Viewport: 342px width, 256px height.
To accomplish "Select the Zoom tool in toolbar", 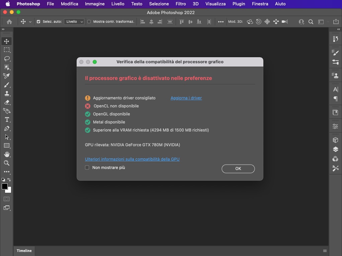I will click(7, 163).
